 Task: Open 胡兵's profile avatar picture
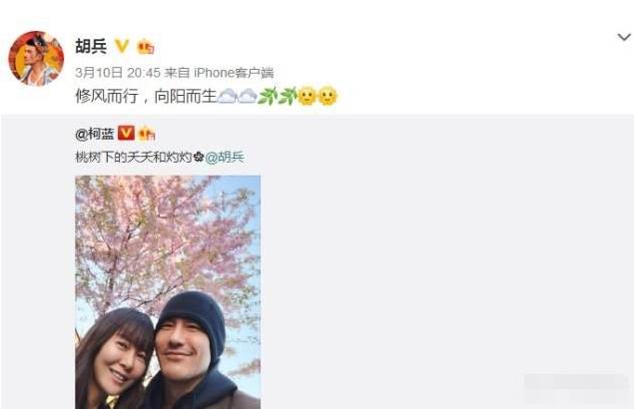pyautogui.click(x=36, y=58)
